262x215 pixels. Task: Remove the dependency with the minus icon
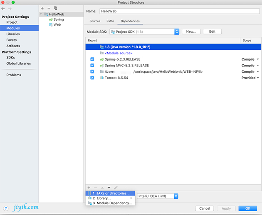96,188
